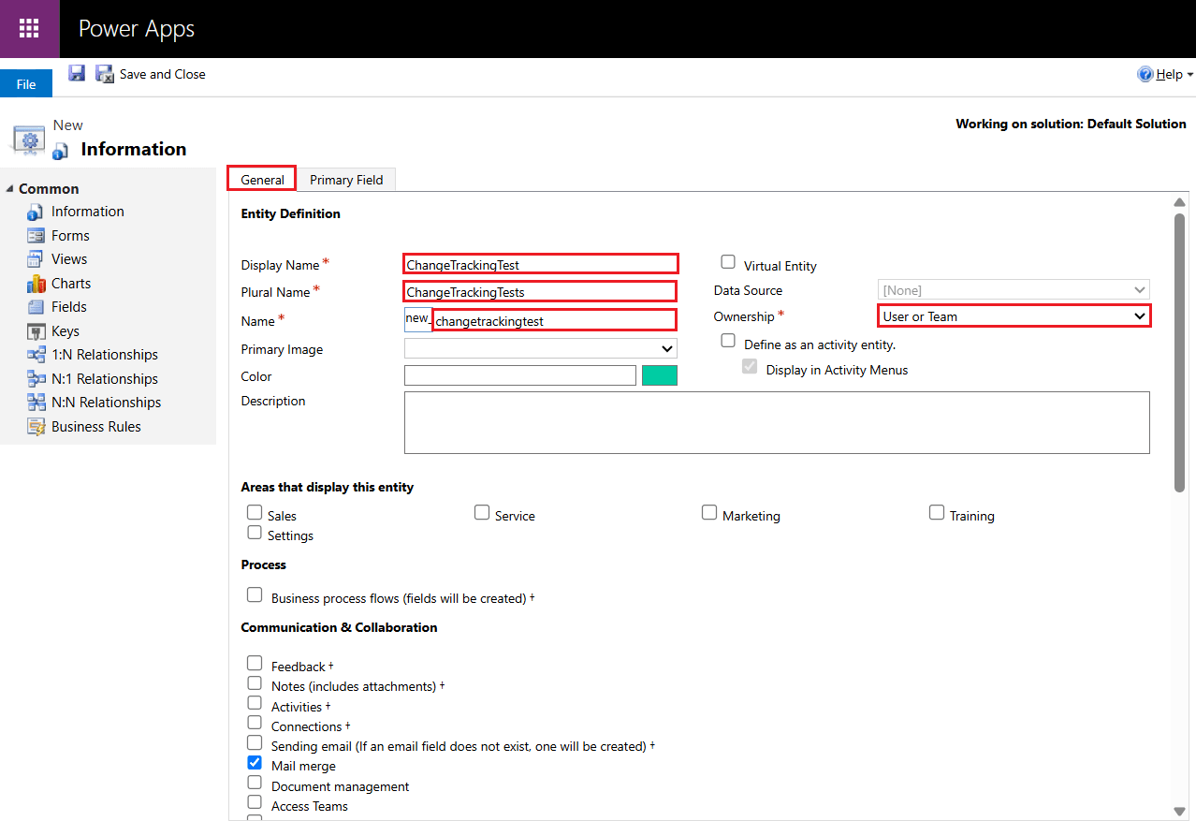Tick the Sales area checkbox
The image size is (1196, 821).
coord(255,513)
